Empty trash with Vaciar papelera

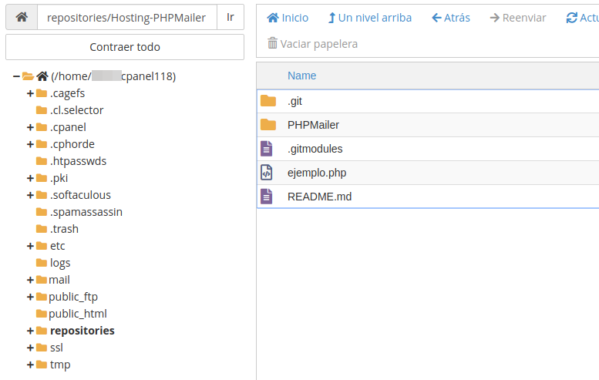coord(312,44)
